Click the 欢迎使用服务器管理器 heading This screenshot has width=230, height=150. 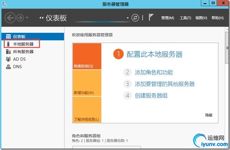click(x=92, y=35)
